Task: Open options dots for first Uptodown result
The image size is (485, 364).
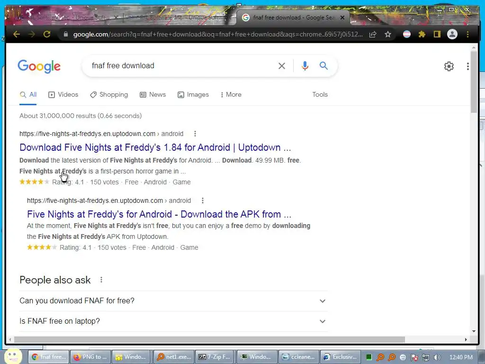Action: coord(195,134)
